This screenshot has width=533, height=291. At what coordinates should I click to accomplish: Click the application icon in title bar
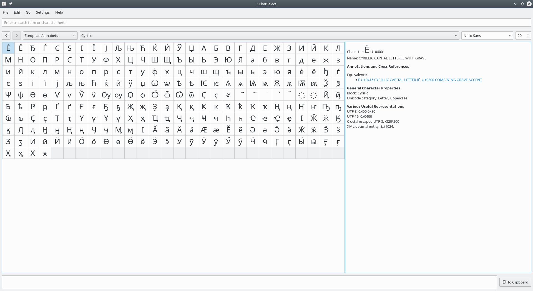[4, 4]
